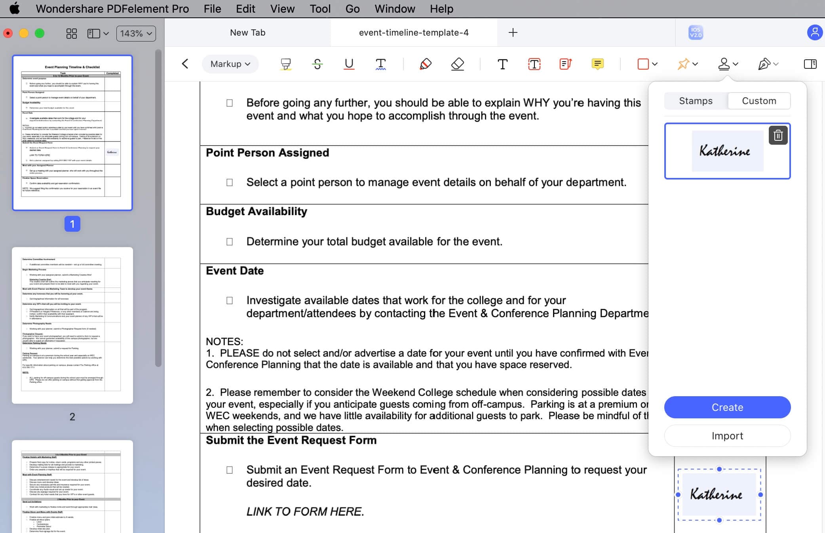Check the total budget checkbox

click(230, 242)
